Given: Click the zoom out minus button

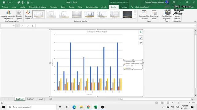Looking at the screenshot, I should click(x=172, y=103).
